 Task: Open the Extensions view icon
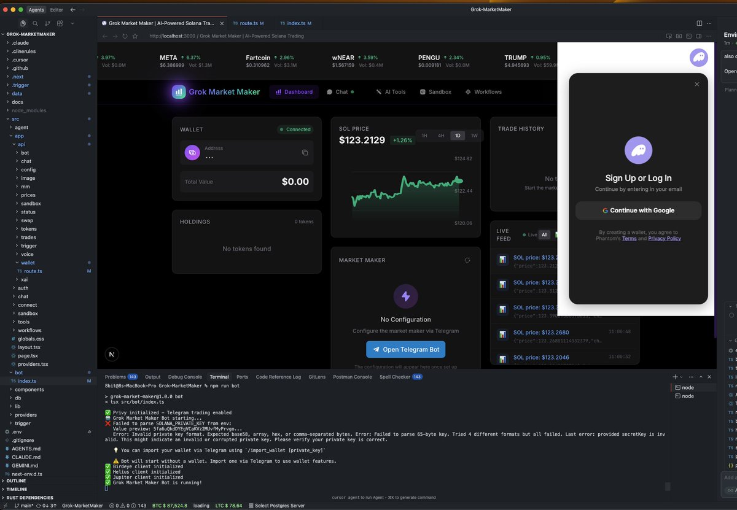pyautogui.click(x=60, y=23)
